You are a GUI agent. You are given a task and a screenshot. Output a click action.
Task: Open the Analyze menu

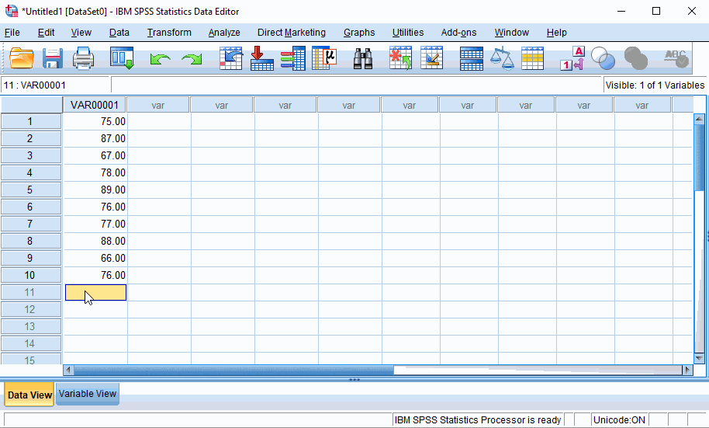(x=224, y=33)
